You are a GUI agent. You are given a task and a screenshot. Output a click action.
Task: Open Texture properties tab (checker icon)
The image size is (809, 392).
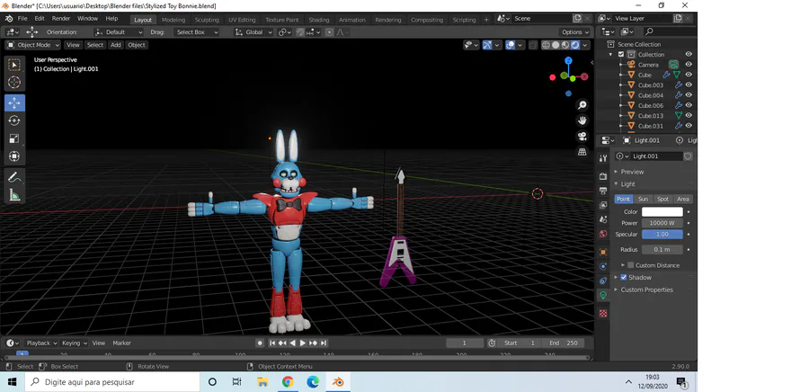pos(602,313)
